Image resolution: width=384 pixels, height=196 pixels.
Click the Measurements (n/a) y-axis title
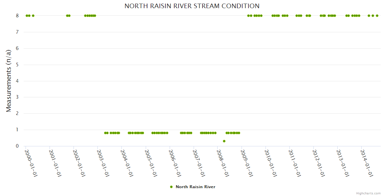(x=9, y=81)
